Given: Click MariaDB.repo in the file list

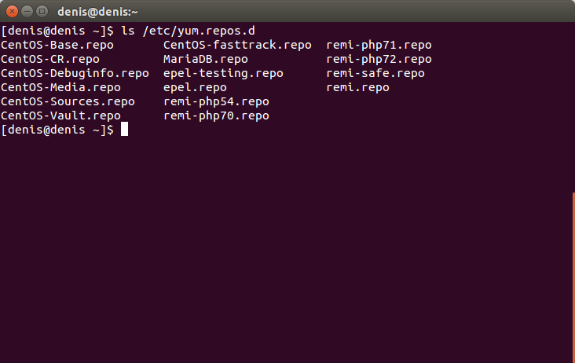Looking at the screenshot, I should [x=206, y=59].
